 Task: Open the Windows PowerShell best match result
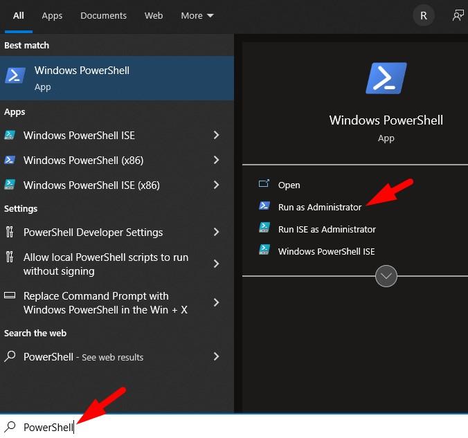pyautogui.click(x=117, y=78)
